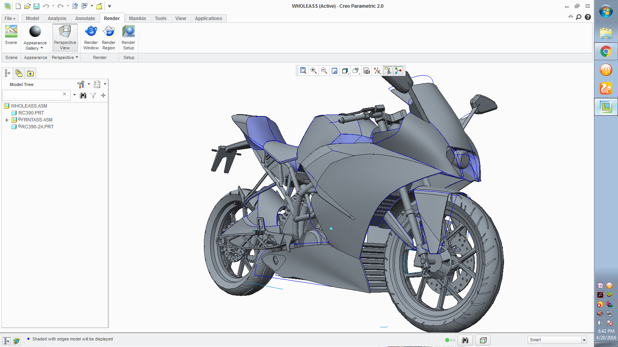Viewport: 618px width, 347px height.
Task: Open the Display Style dropdown cube icon
Action: click(x=345, y=71)
